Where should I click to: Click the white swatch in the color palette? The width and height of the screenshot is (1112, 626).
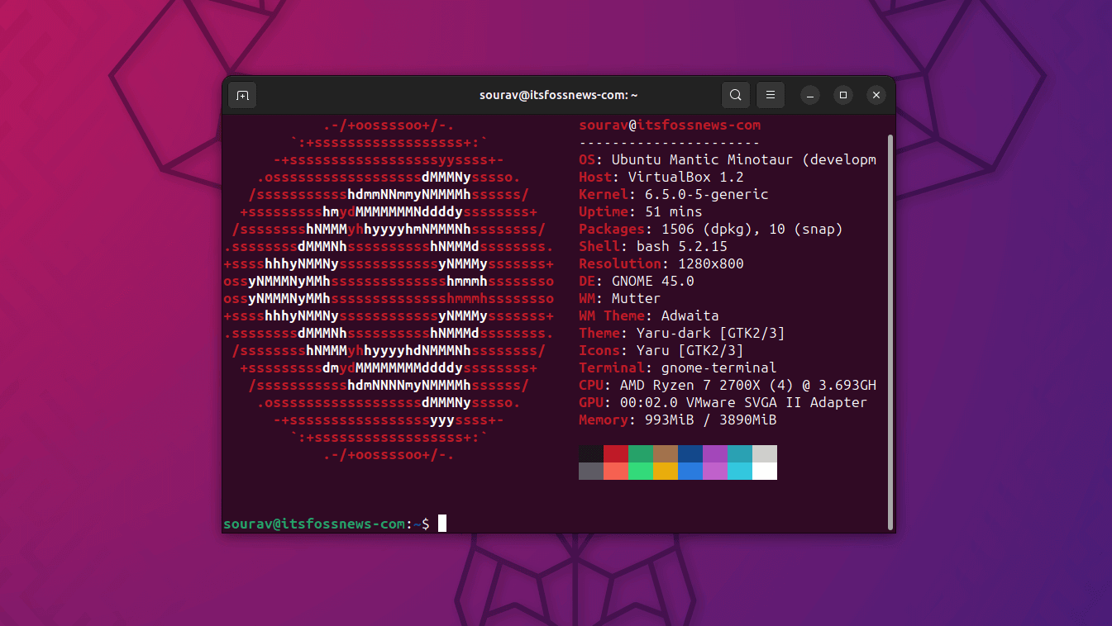[764, 471]
